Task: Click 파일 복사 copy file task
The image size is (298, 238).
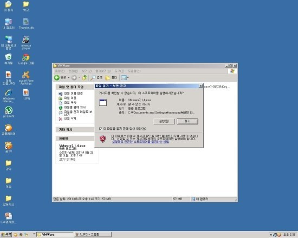Action: (x=67, y=102)
